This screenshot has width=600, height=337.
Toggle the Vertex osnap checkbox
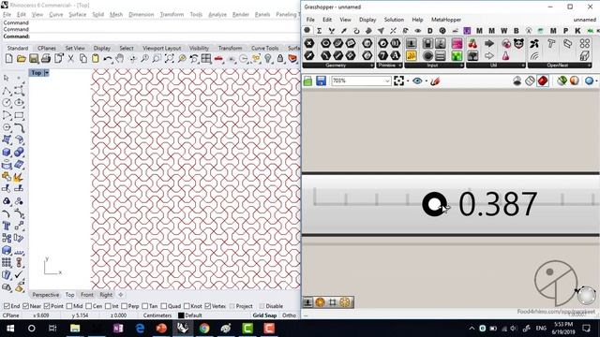[208, 306]
